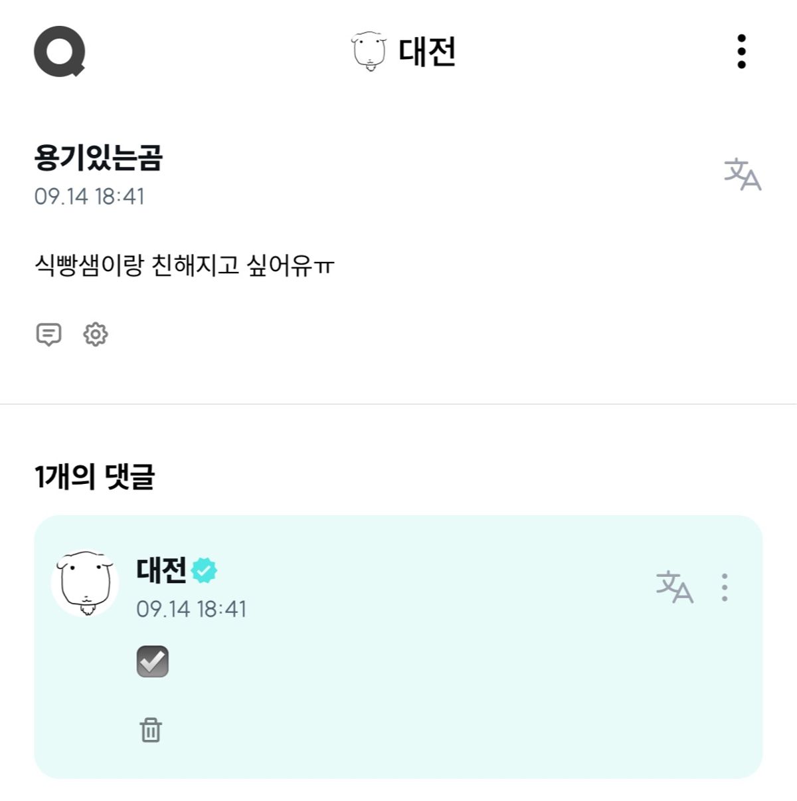Viewport: 797px width, 801px height.
Task: Click the checkmark emoji in the comment
Action: coord(153,661)
